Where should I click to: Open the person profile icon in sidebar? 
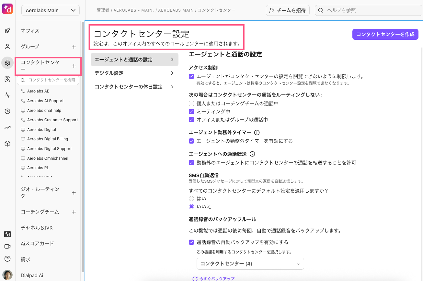click(x=7, y=47)
